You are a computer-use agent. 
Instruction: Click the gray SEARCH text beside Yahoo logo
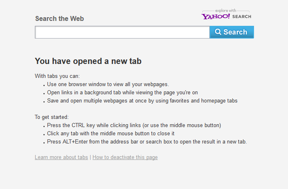(242, 16)
